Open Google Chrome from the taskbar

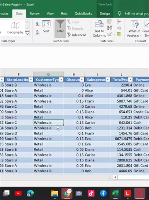click(x=67, y=193)
